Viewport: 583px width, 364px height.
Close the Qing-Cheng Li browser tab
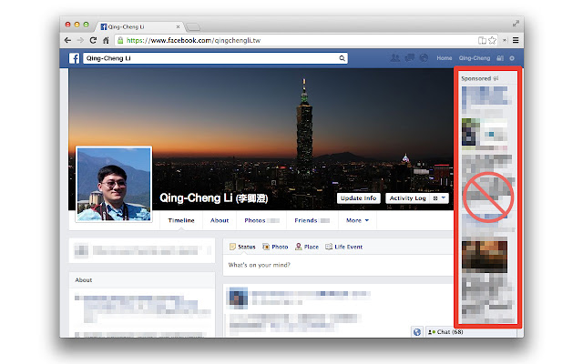(x=179, y=26)
